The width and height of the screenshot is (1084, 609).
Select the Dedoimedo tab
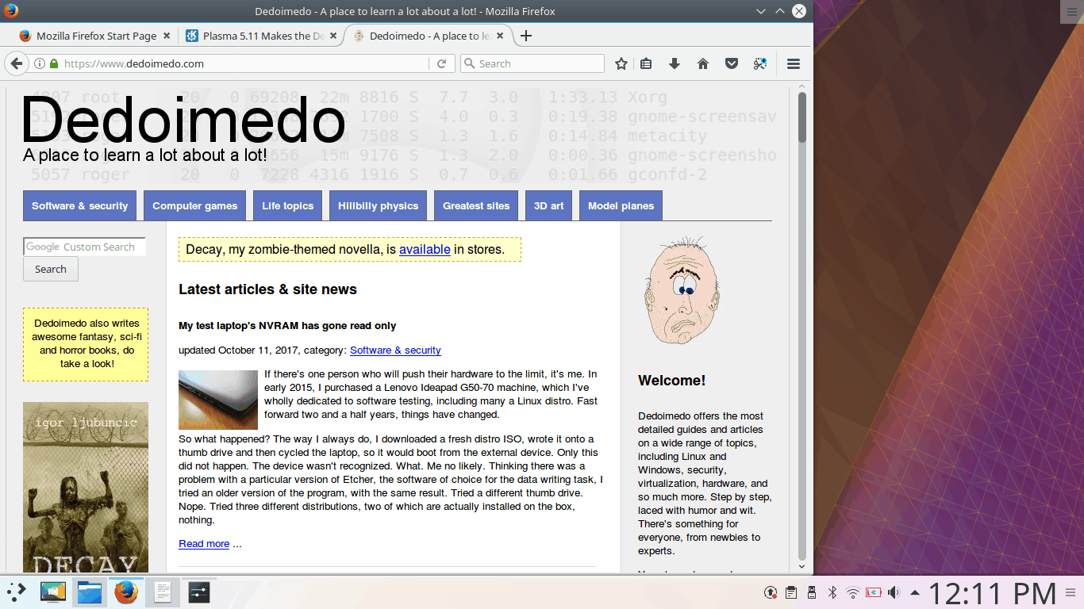point(429,36)
